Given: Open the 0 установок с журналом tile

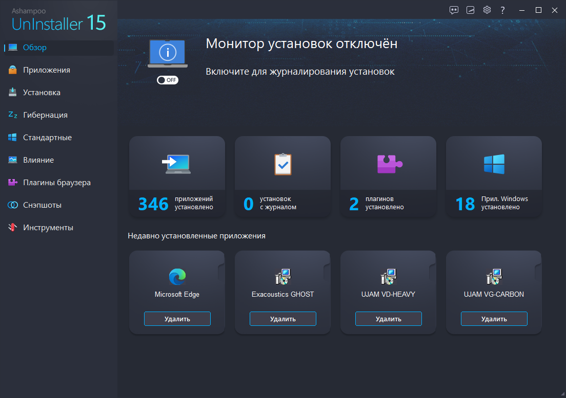Looking at the screenshot, I should pyautogui.click(x=282, y=177).
